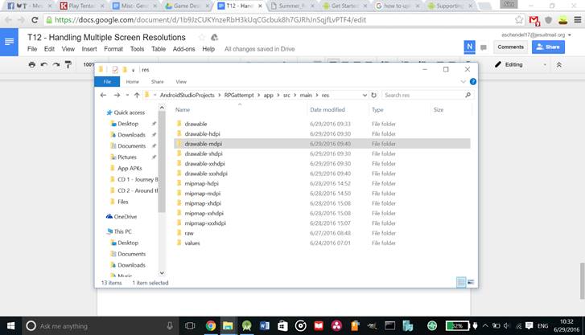Image resolution: width=585 pixels, height=335 pixels.
Task: Open Task View on taskbar
Action: [190, 325]
